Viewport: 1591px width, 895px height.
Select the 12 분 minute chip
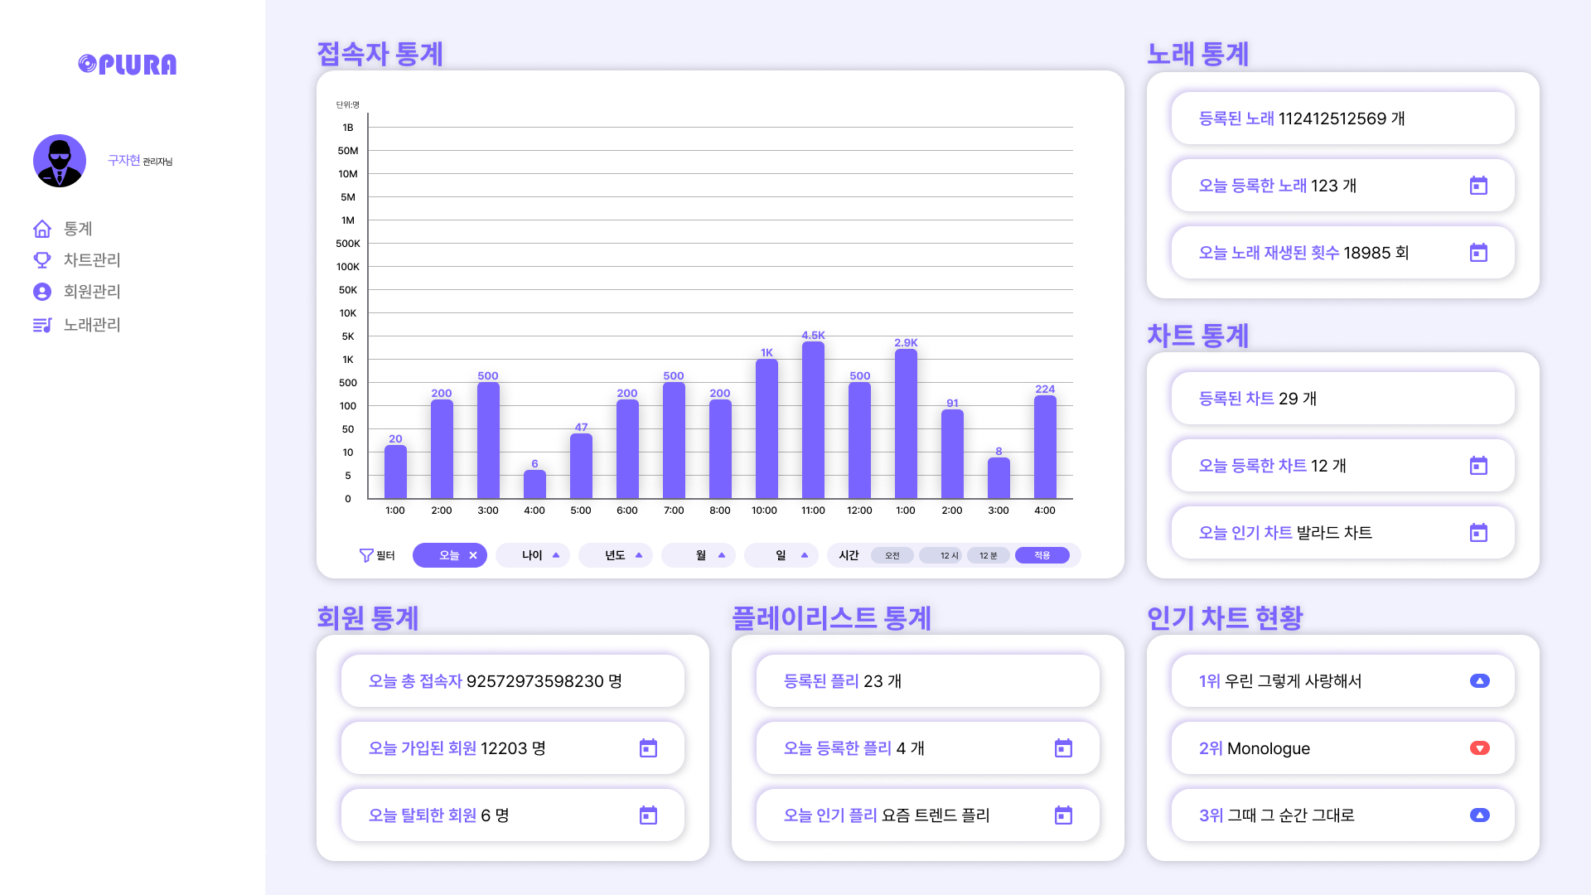pos(988,555)
